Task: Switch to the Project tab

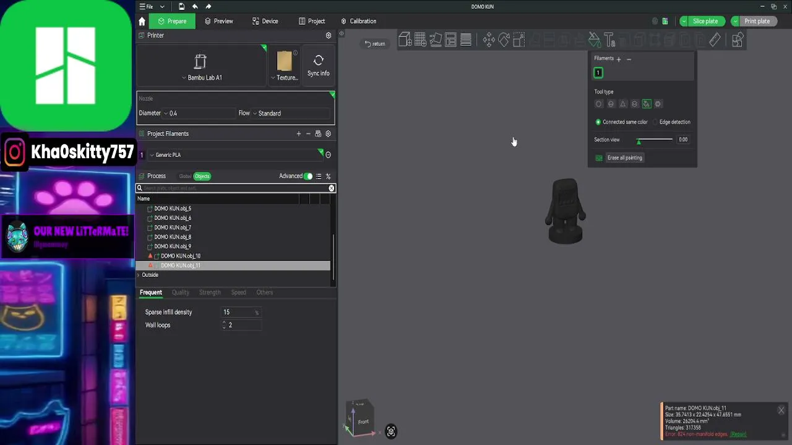Action: [311, 21]
